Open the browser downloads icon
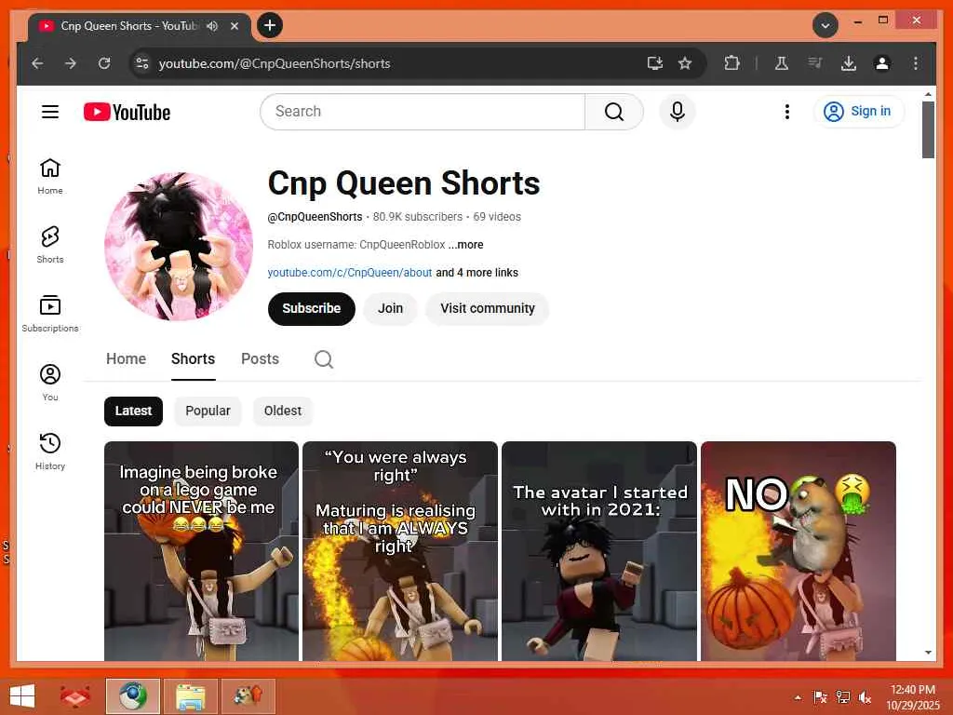This screenshot has width=953, height=715. coord(849,63)
